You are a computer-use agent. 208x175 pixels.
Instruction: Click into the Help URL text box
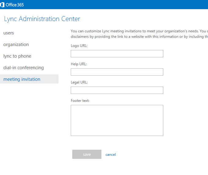pyautogui.click(x=117, y=72)
